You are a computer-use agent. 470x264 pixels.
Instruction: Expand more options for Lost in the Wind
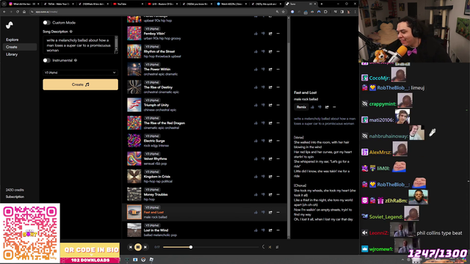278,230
